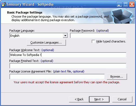Cancel the wizard
This screenshot has width=136, height=106.
[x=122, y=99]
